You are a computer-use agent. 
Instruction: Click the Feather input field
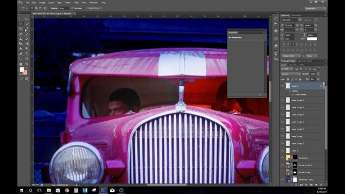click(x=64, y=8)
